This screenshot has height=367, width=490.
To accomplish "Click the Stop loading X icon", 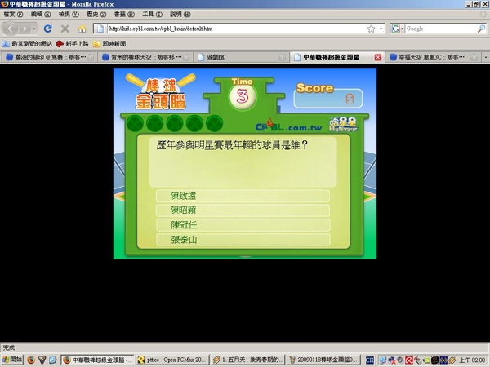I will click(x=65, y=29).
